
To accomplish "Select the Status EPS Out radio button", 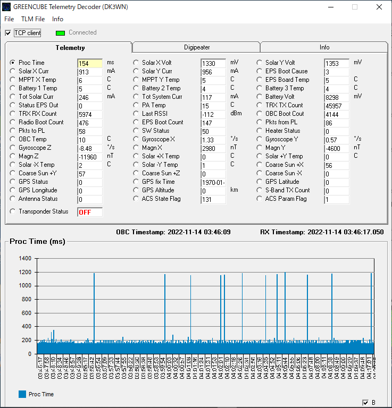I will click(x=12, y=105).
